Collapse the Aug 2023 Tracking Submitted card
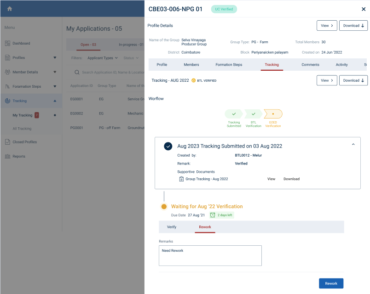370x294 pixels. [353, 145]
